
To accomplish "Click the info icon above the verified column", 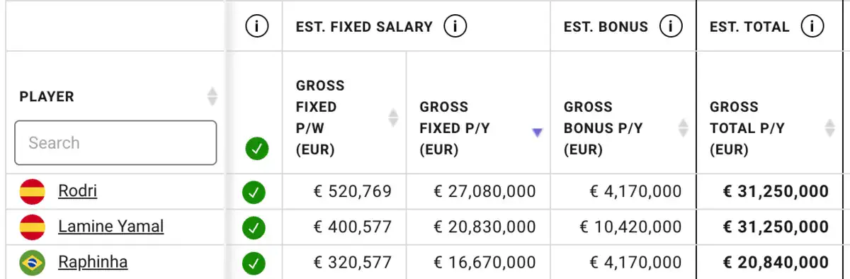I will 257,27.
